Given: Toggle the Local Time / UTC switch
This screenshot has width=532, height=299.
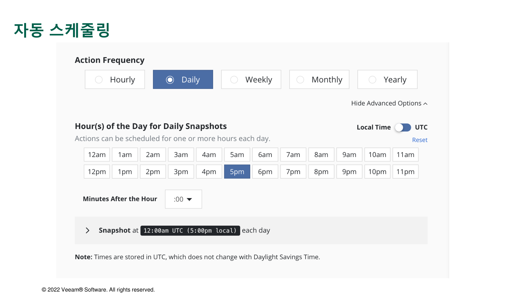Looking at the screenshot, I should pos(403,127).
